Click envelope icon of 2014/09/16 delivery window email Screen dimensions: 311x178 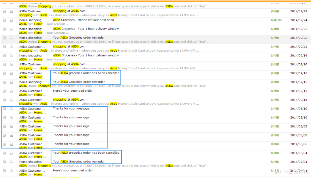(x=12, y=56)
